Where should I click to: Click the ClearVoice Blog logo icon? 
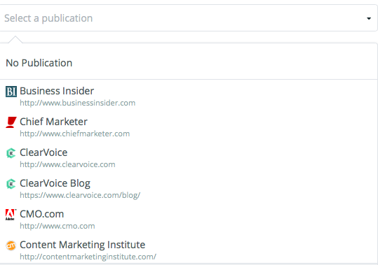click(x=11, y=184)
